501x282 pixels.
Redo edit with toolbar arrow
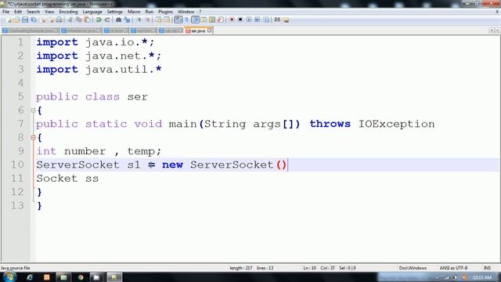107,20
